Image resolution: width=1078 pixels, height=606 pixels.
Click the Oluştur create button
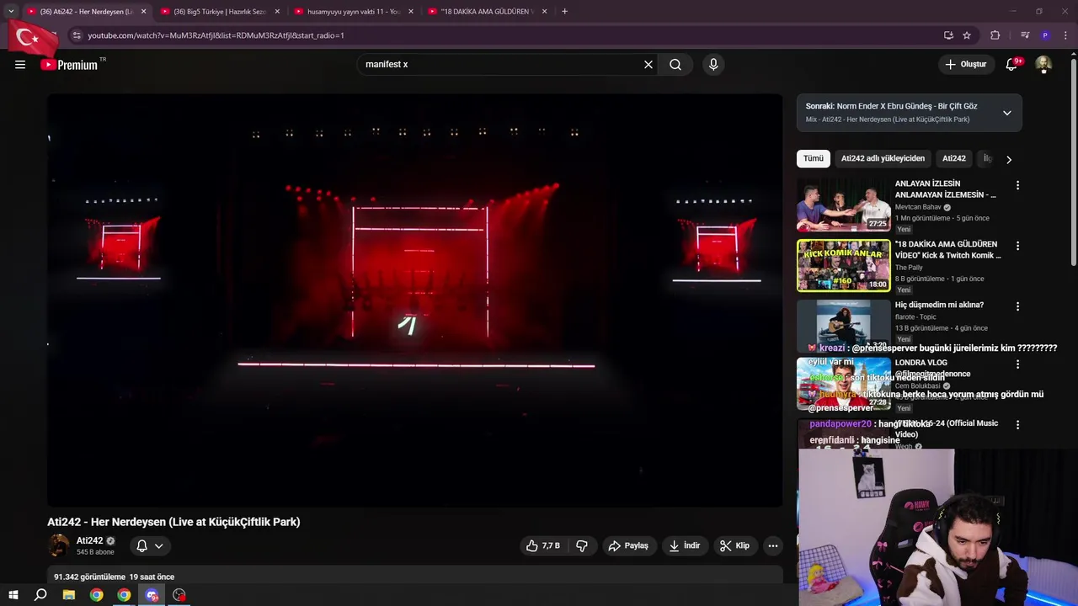coord(965,64)
